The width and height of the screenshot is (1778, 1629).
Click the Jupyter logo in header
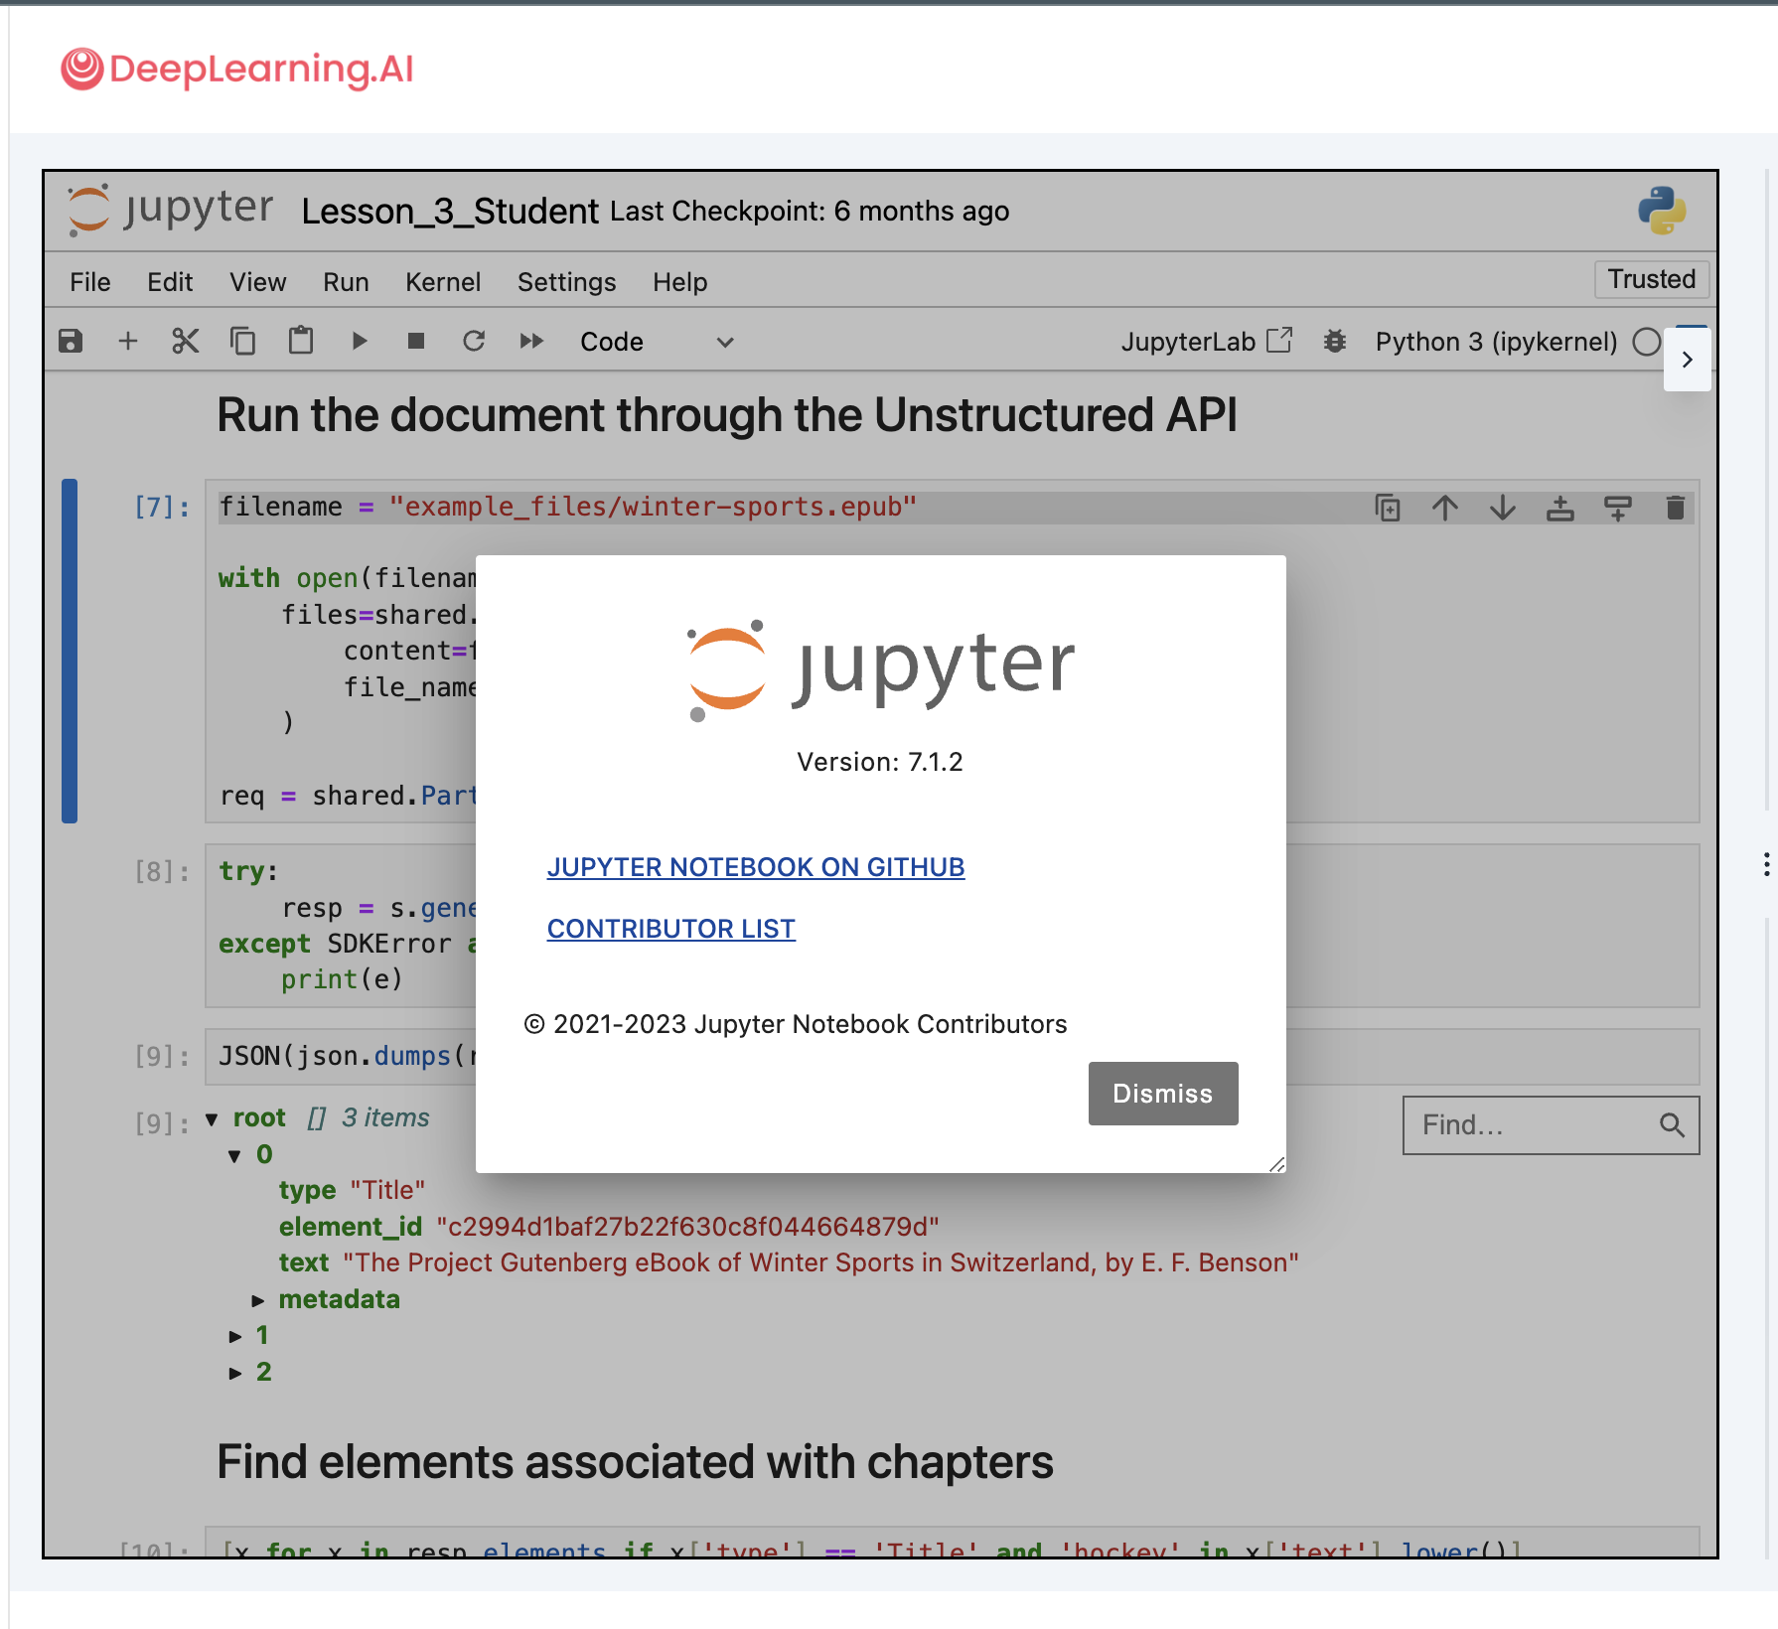[170, 210]
